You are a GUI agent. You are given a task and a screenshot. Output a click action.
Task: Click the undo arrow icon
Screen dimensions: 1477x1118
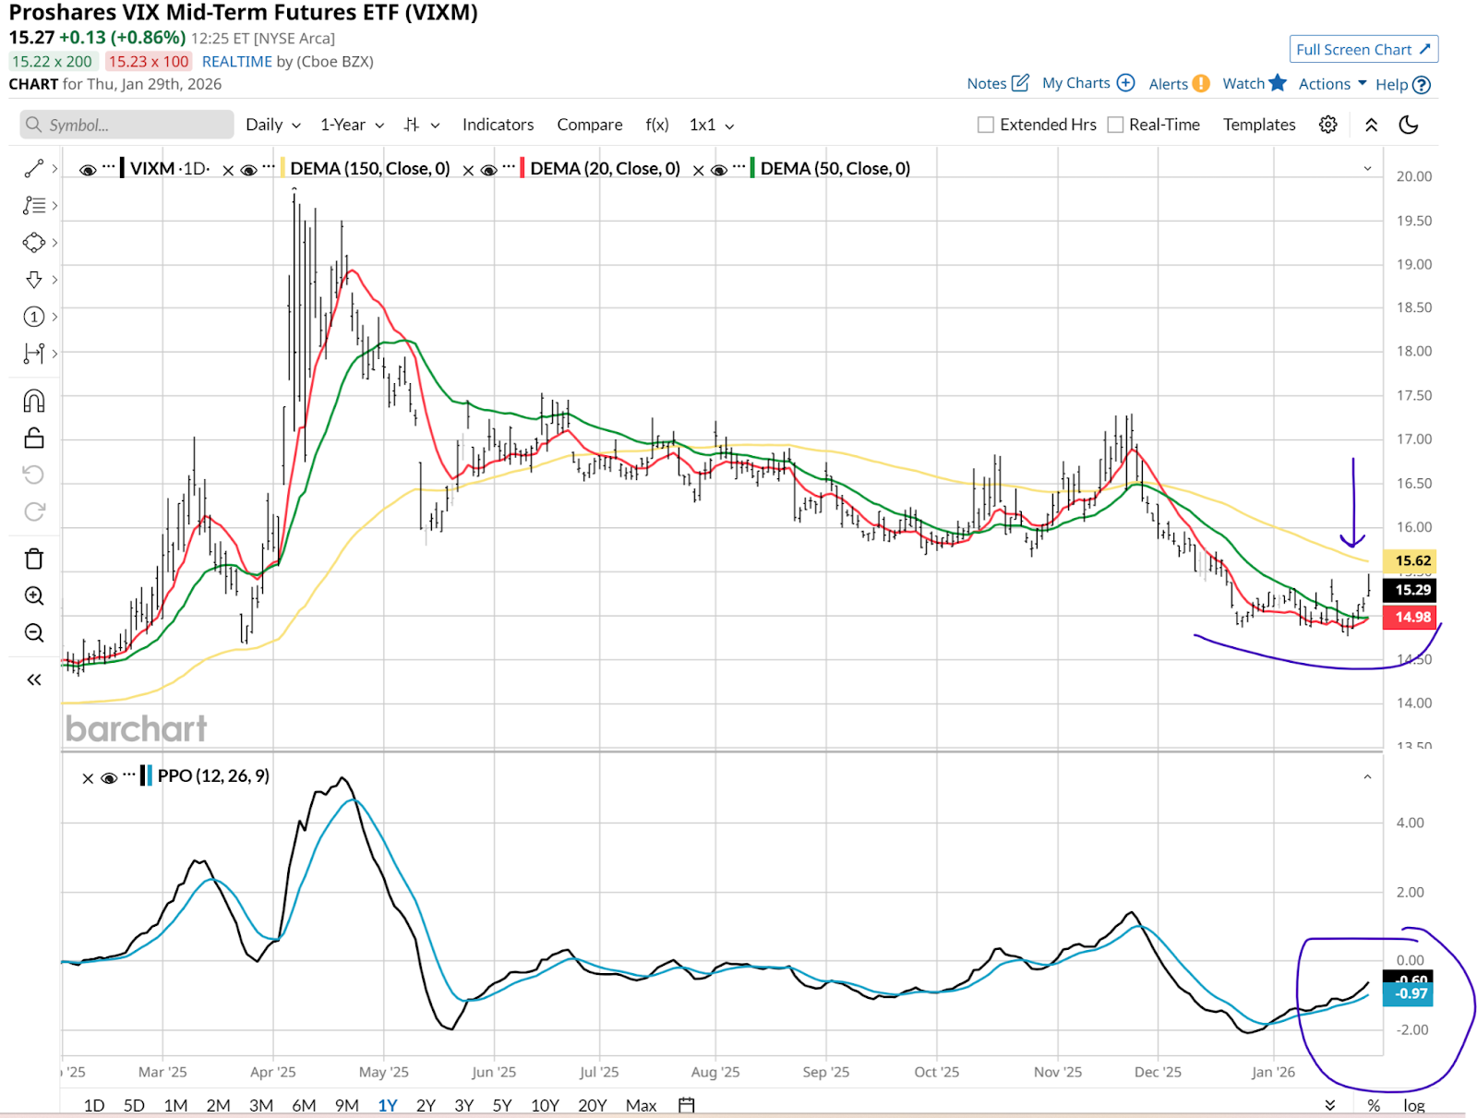point(34,475)
